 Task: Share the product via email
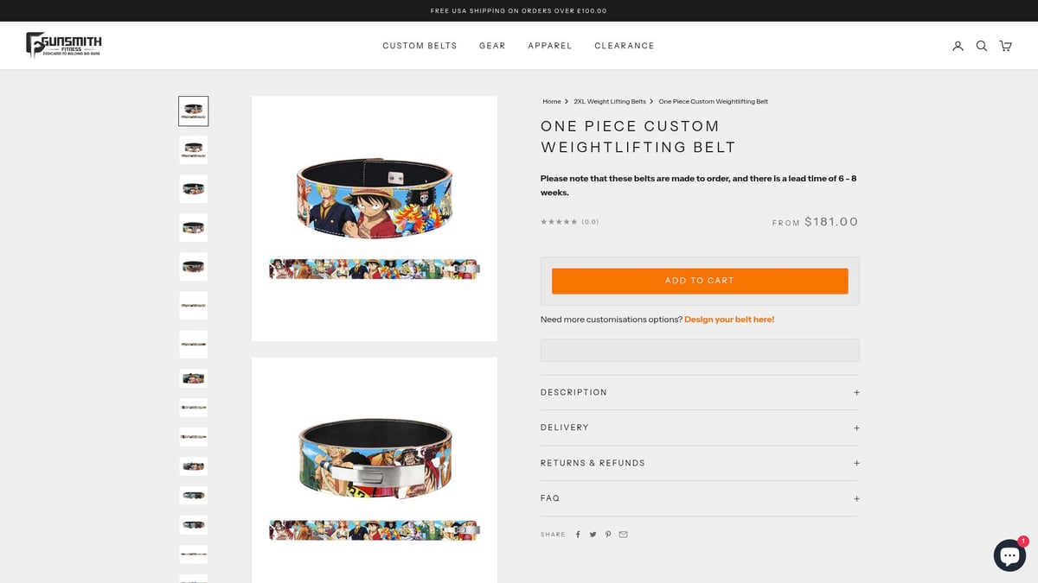tap(624, 534)
